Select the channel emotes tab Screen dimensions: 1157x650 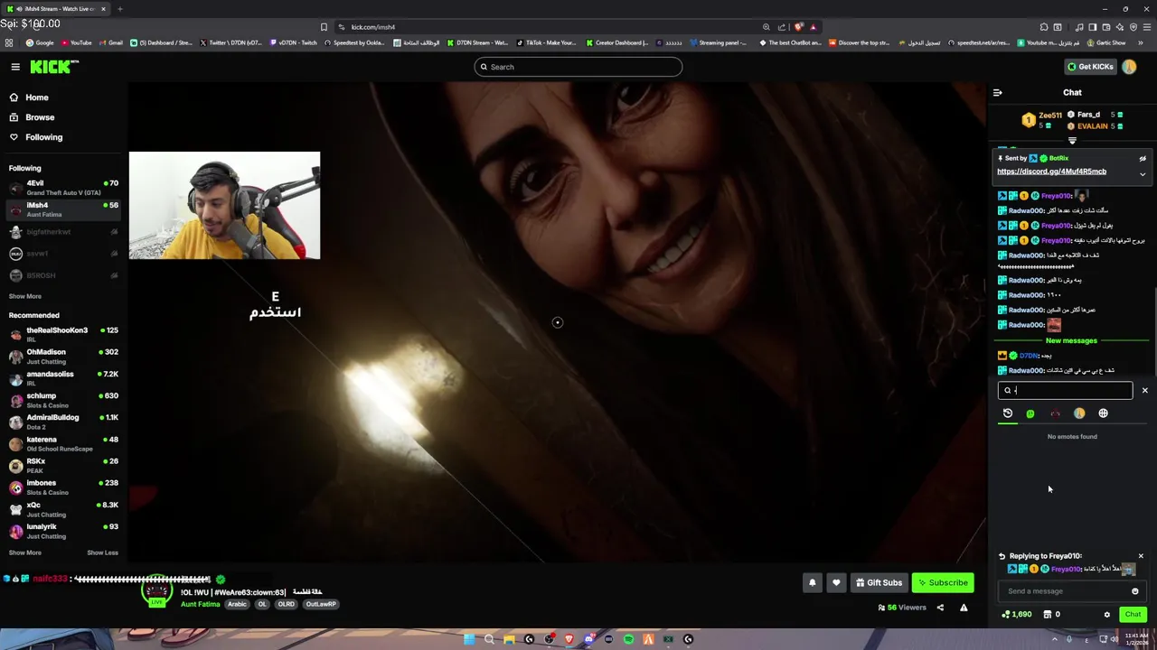1055,413
